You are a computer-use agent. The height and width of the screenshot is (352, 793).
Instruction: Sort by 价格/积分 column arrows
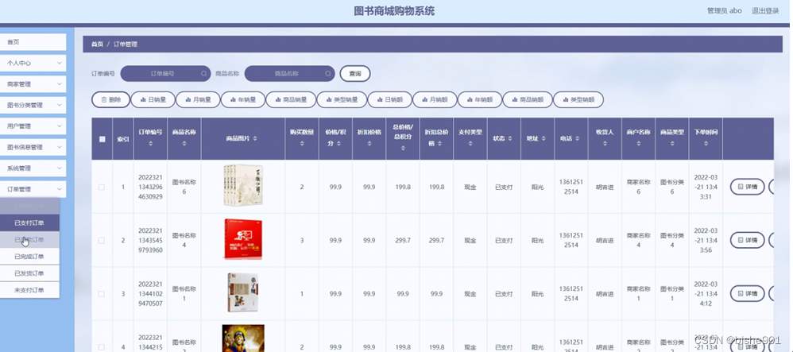click(338, 144)
